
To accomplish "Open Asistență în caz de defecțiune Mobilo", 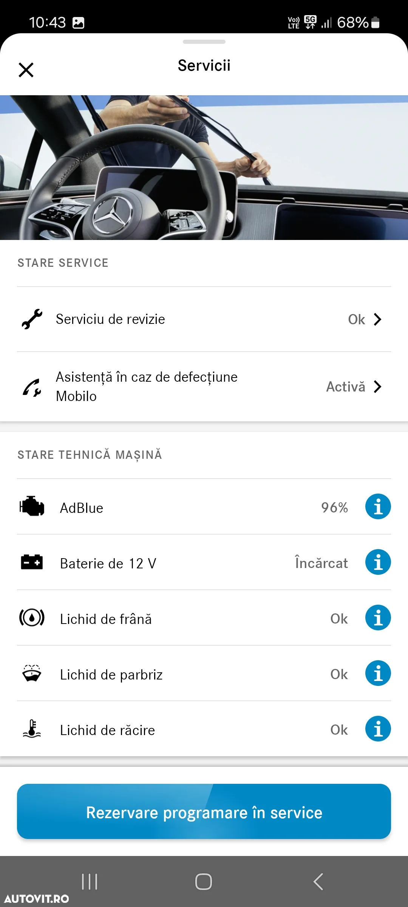I will coord(204,387).
